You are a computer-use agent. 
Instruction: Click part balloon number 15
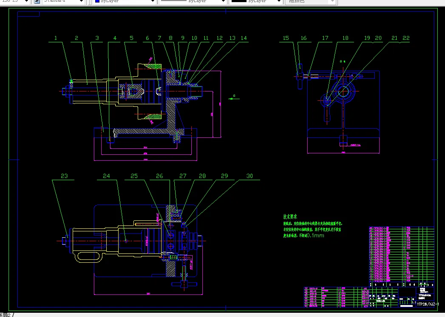click(x=286, y=38)
